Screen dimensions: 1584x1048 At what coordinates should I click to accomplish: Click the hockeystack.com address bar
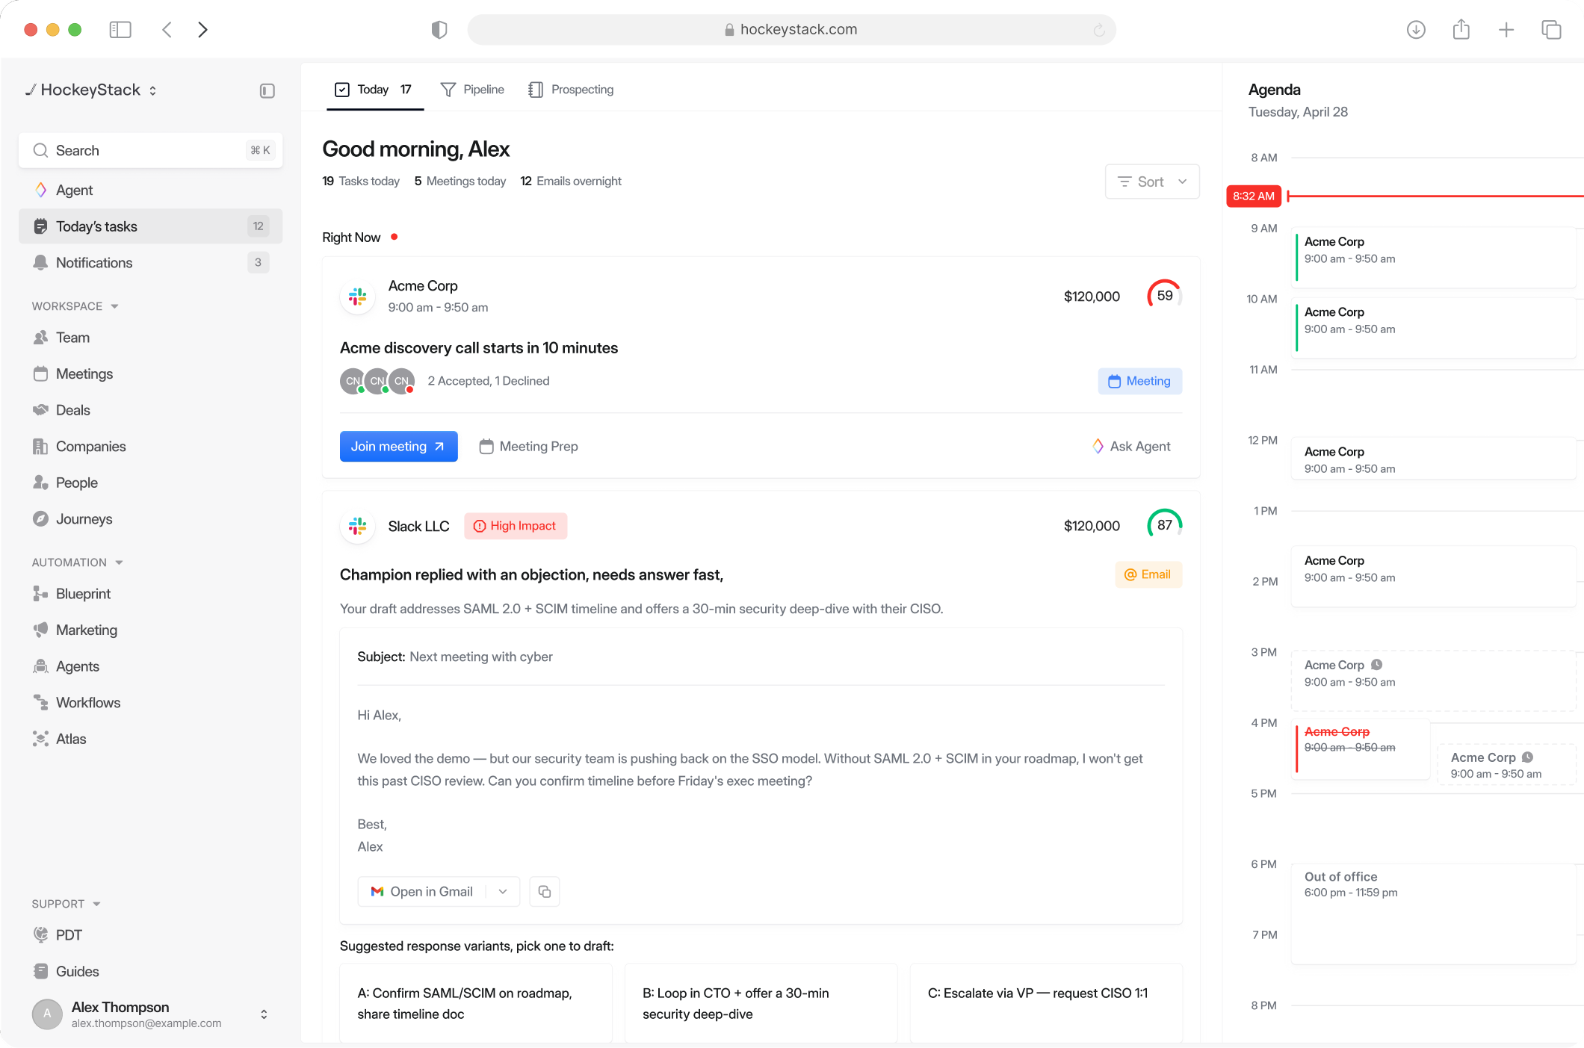(x=791, y=30)
